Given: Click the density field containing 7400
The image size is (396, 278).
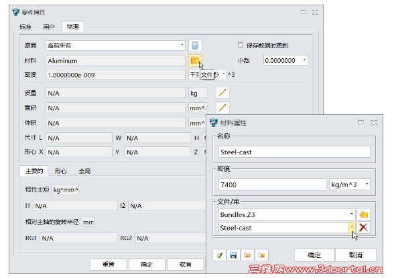Looking at the screenshot, I should [272, 184].
